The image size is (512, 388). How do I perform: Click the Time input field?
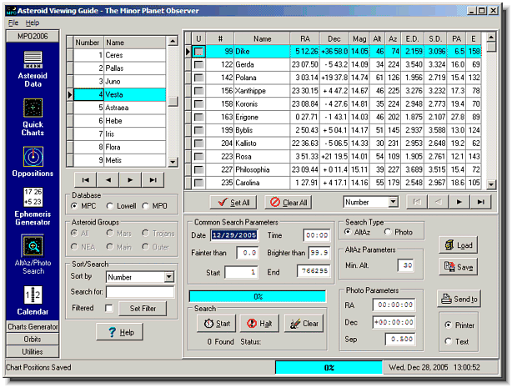pos(317,235)
